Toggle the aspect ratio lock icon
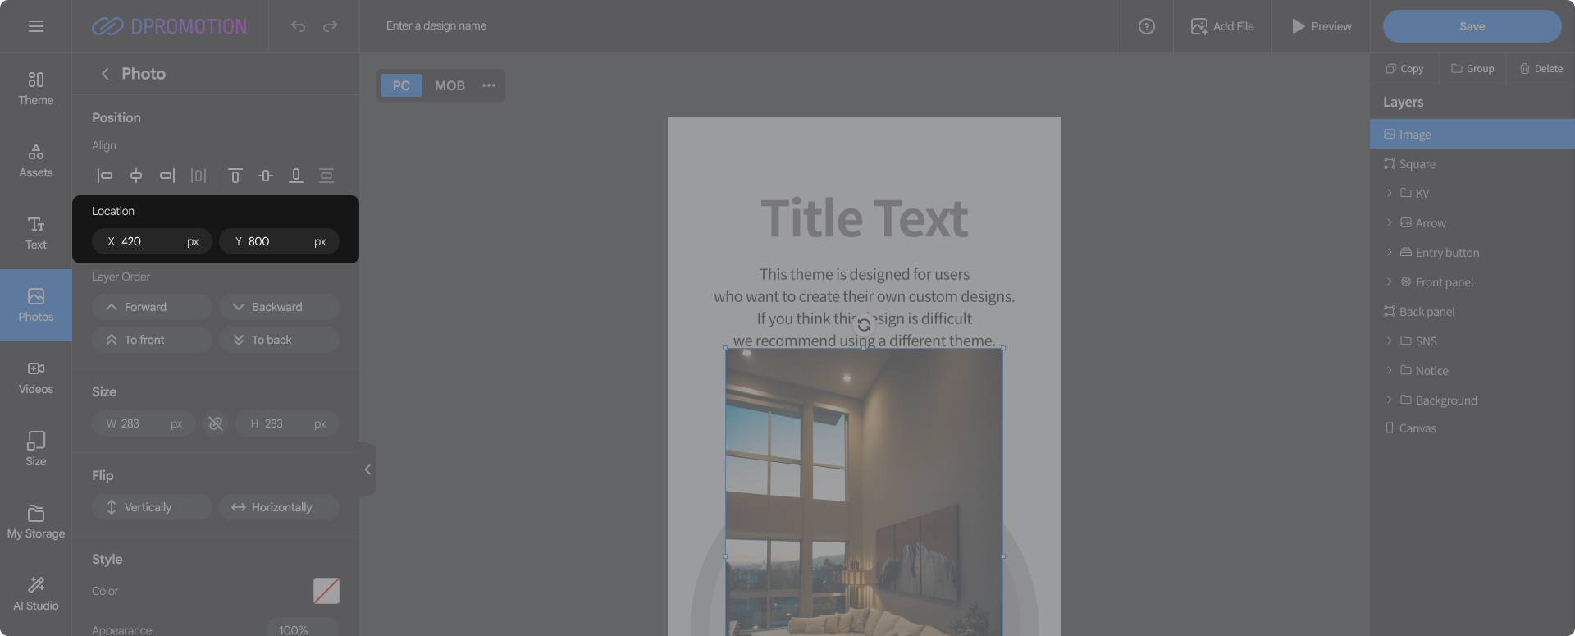Screen dimensions: 1575x636 coord(216,423)
